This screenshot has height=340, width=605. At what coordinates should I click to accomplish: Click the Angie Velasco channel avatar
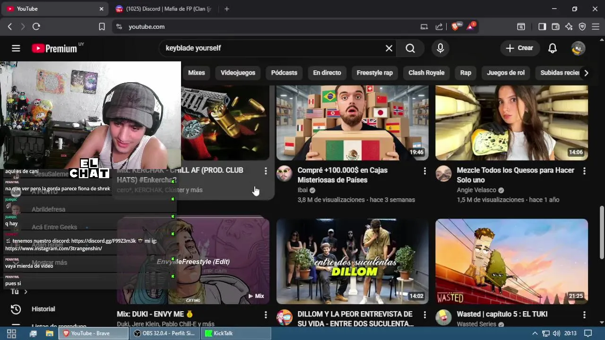point(443,174)
